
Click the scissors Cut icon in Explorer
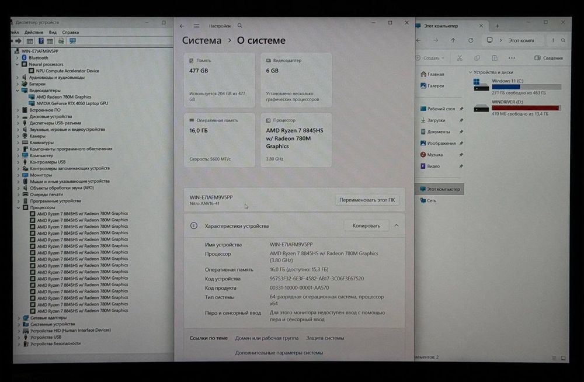click(x=460, y=58)
